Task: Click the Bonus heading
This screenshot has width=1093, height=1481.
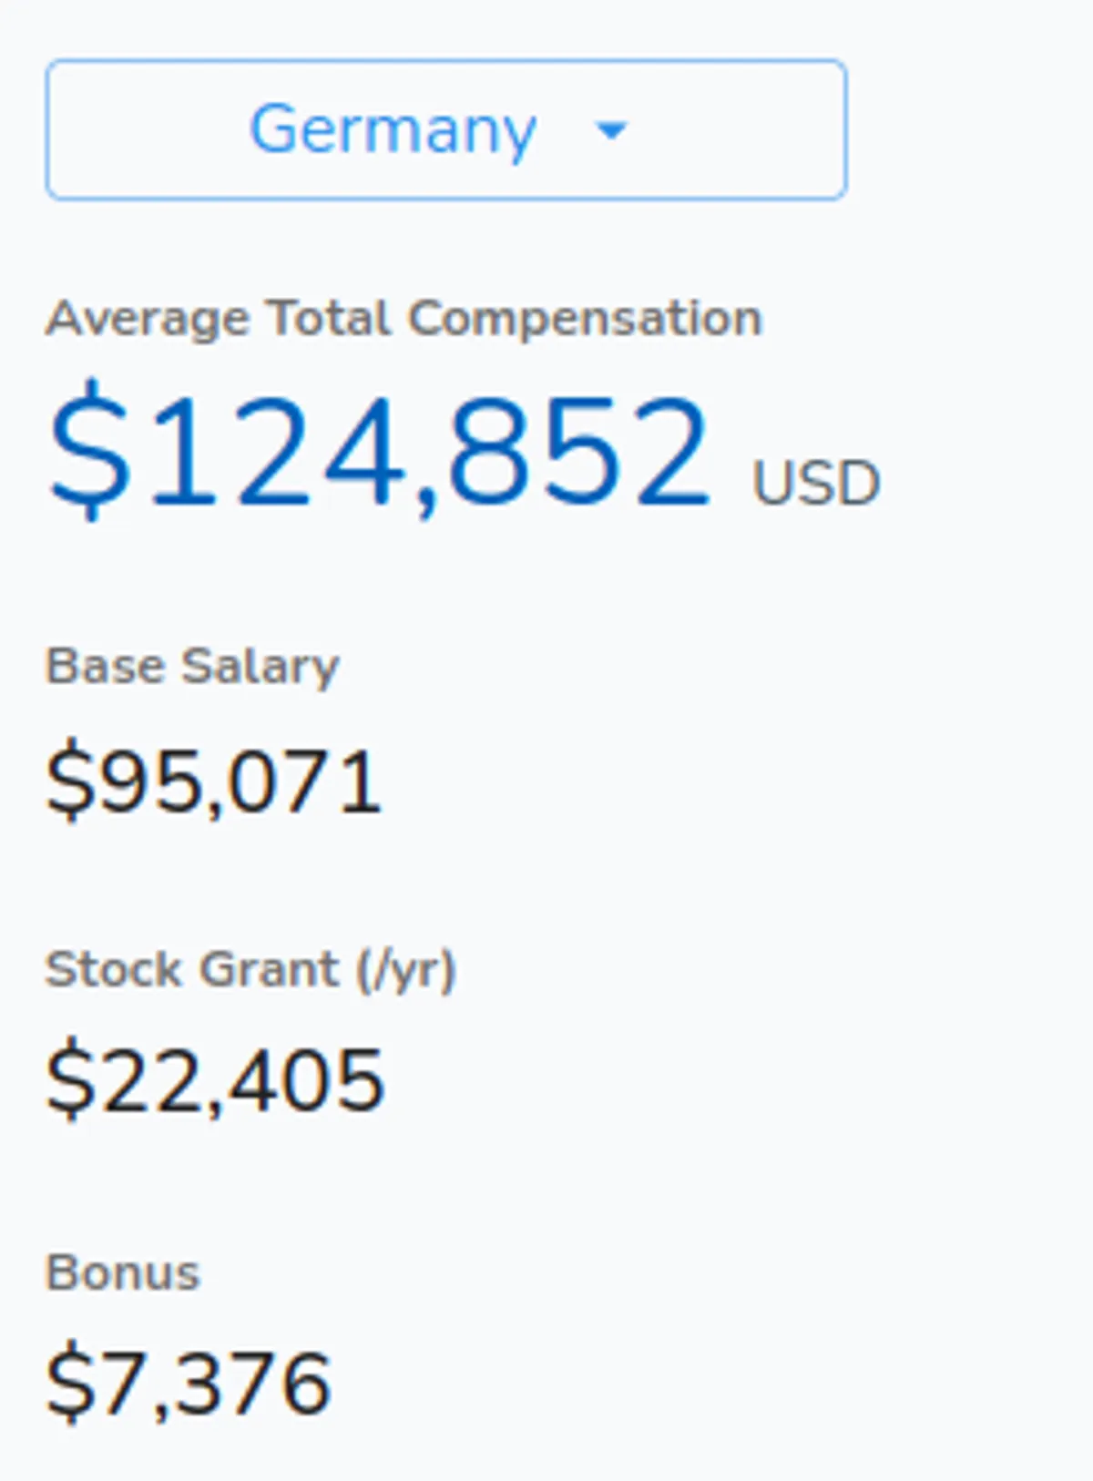Action: tap(123, 1272)
